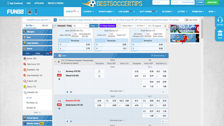This screenshot has height=126, width=224.
Task: Select Basketball sport icon
Action: click(25, 70)
